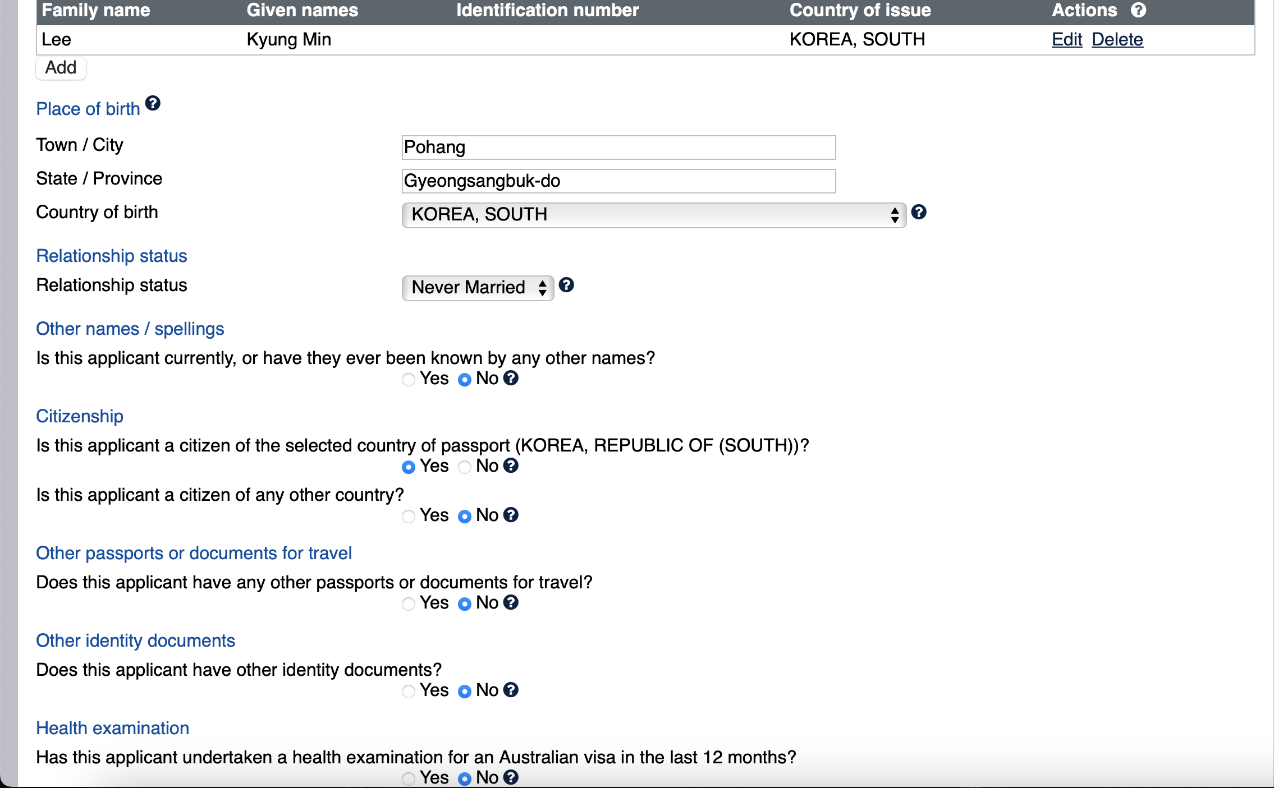Click the 'Citizenship' section heading
The height and width of the screenshot is (788, 1274).
80,416
